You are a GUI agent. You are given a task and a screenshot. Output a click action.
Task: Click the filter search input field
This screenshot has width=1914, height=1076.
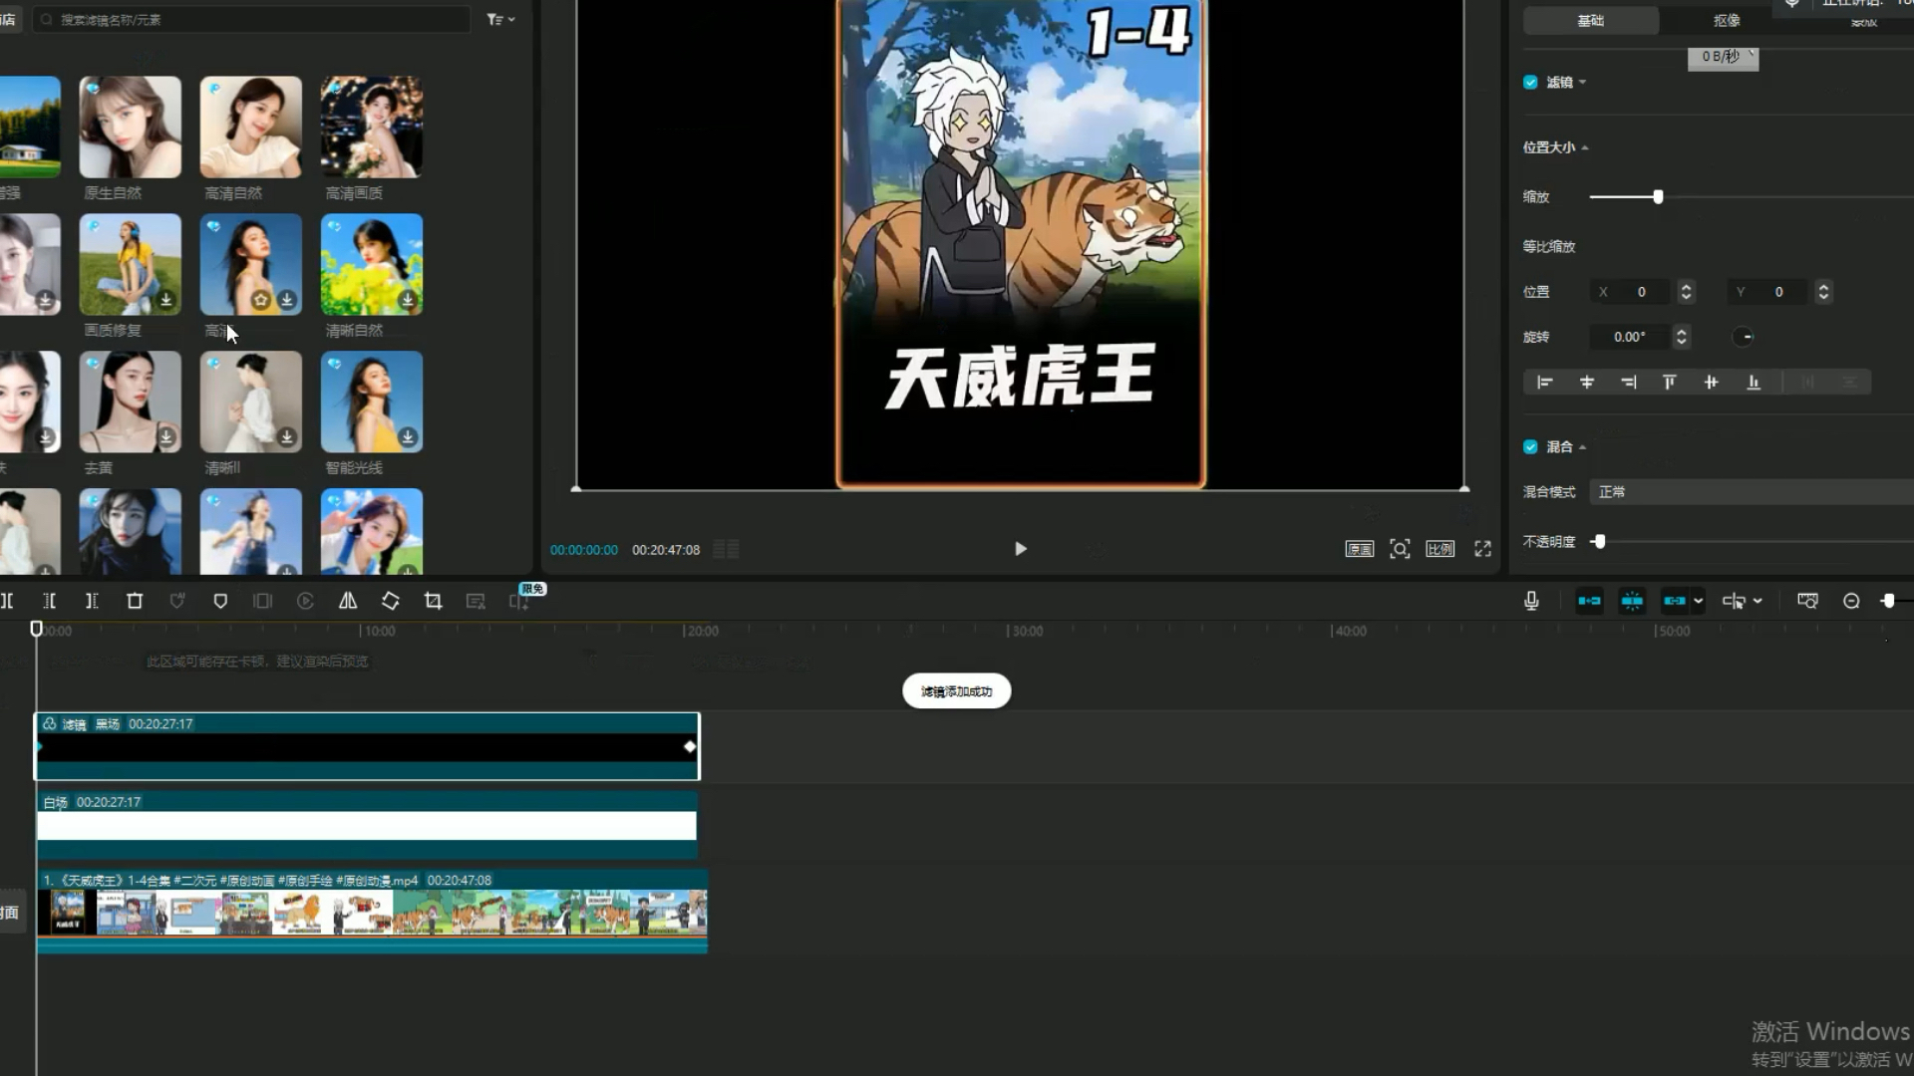[251, 19]
